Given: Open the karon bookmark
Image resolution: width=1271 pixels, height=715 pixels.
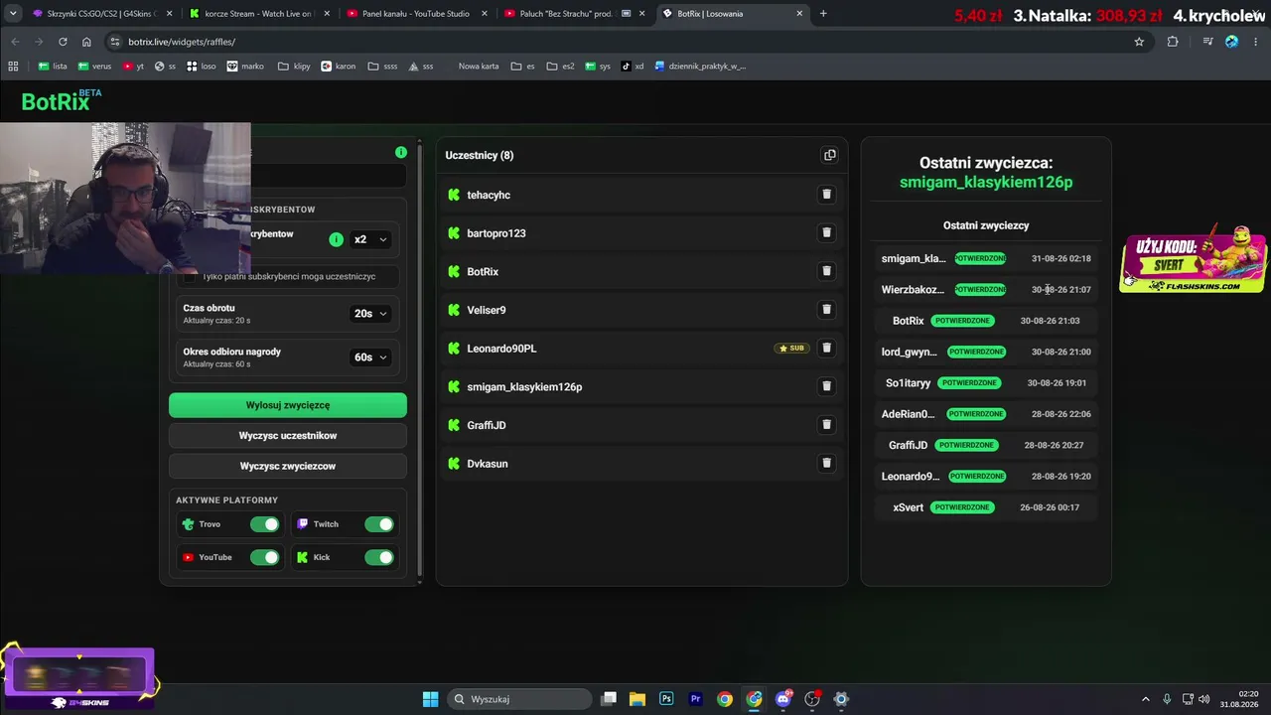Looking at the screenshot, I should pyautogui.click(x=338, y=67).
